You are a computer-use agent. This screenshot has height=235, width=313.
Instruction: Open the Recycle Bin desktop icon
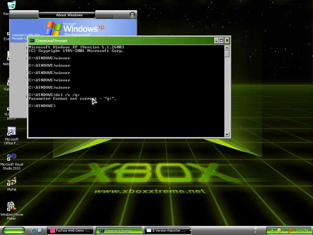(x=12, y=6)
